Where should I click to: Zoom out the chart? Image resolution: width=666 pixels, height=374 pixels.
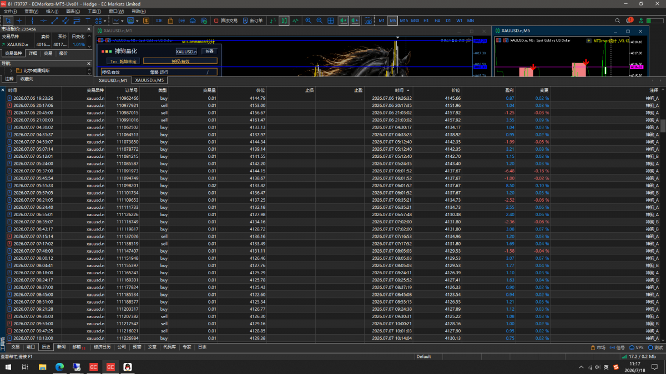click(x=320, y=21)
